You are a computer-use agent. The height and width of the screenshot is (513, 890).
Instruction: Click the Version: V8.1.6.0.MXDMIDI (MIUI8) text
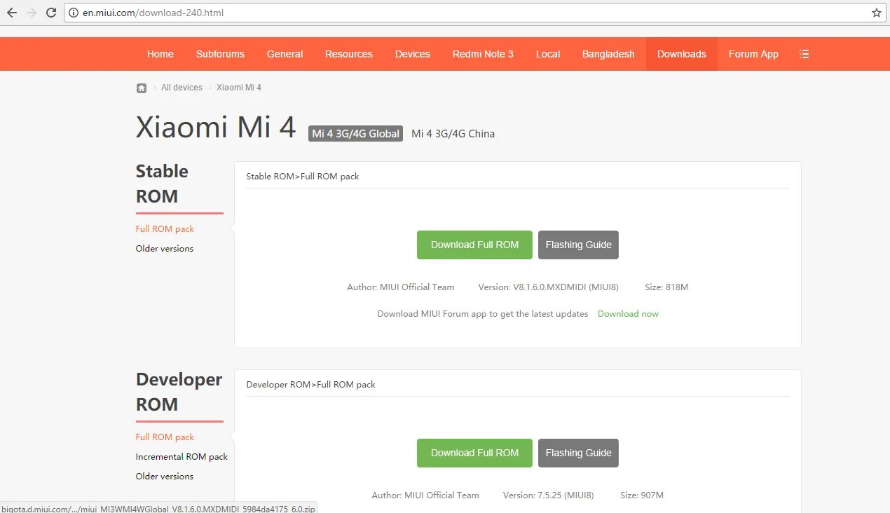pos(549,287)
